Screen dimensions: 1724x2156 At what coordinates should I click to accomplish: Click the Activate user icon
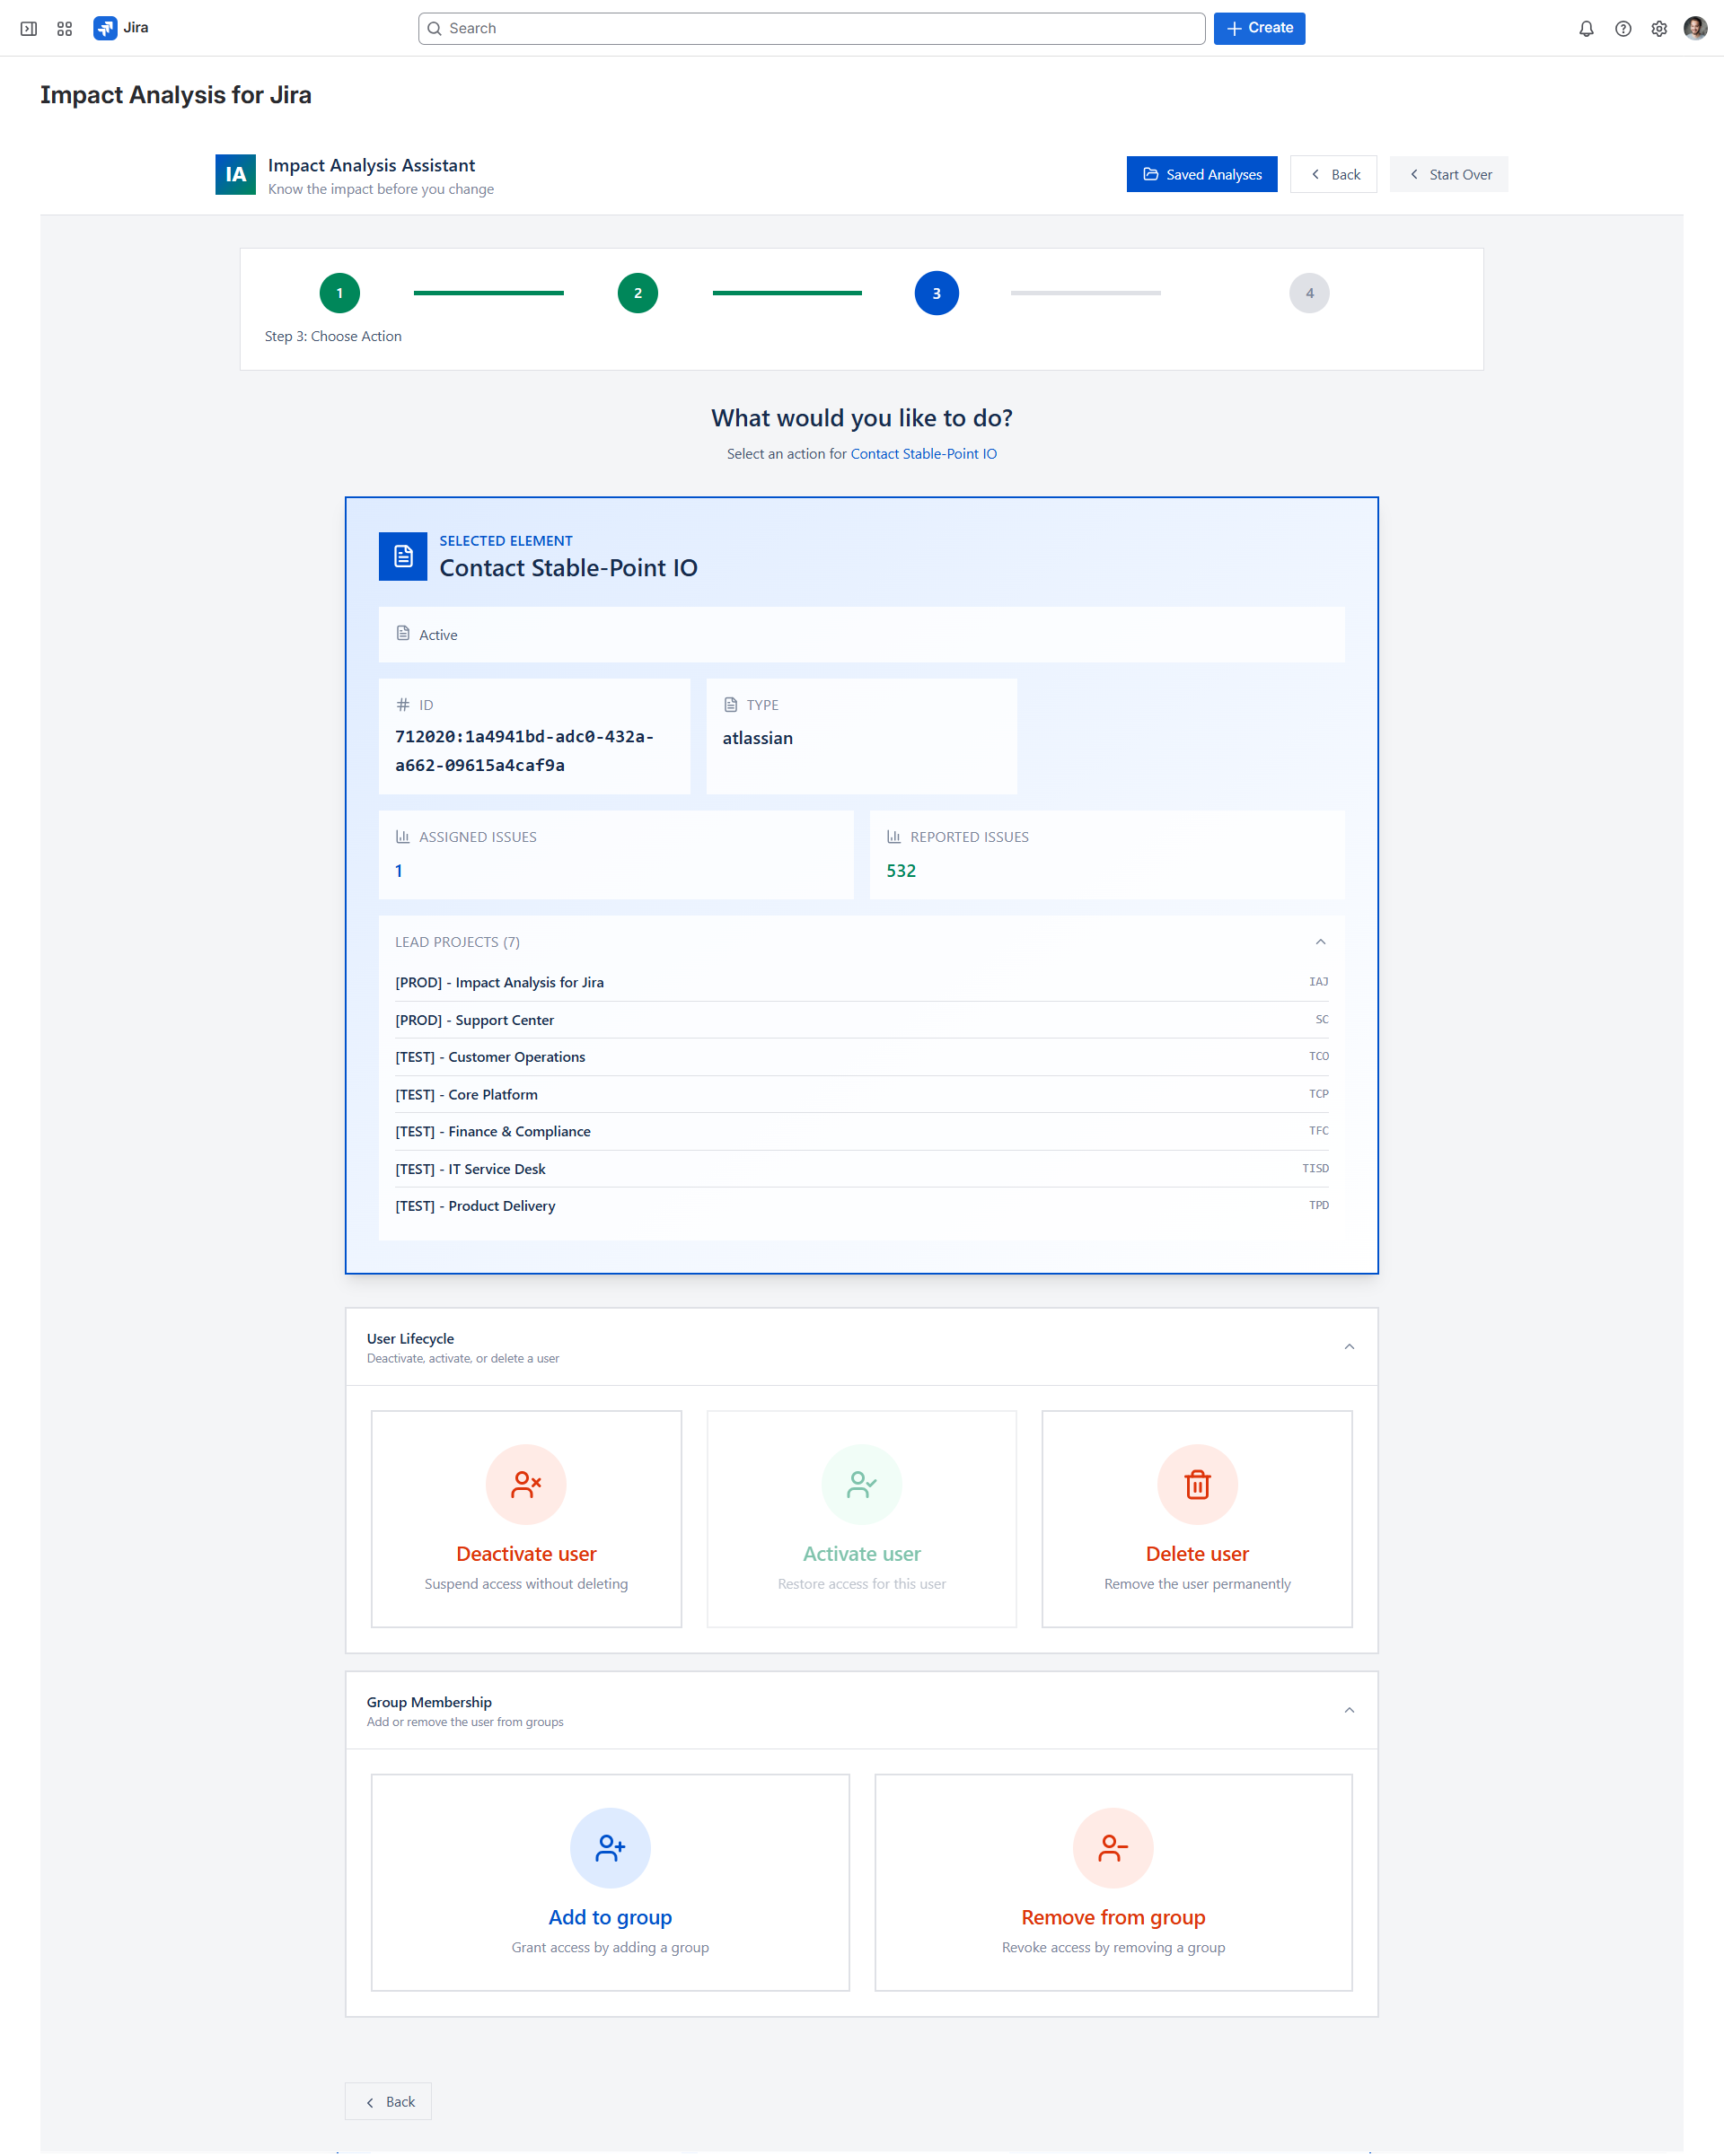tap(861, 1484)
